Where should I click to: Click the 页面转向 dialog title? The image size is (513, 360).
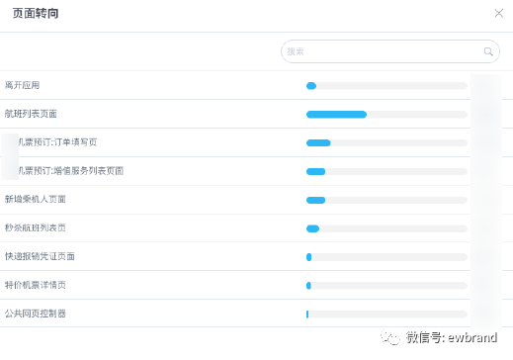(36, 14)
